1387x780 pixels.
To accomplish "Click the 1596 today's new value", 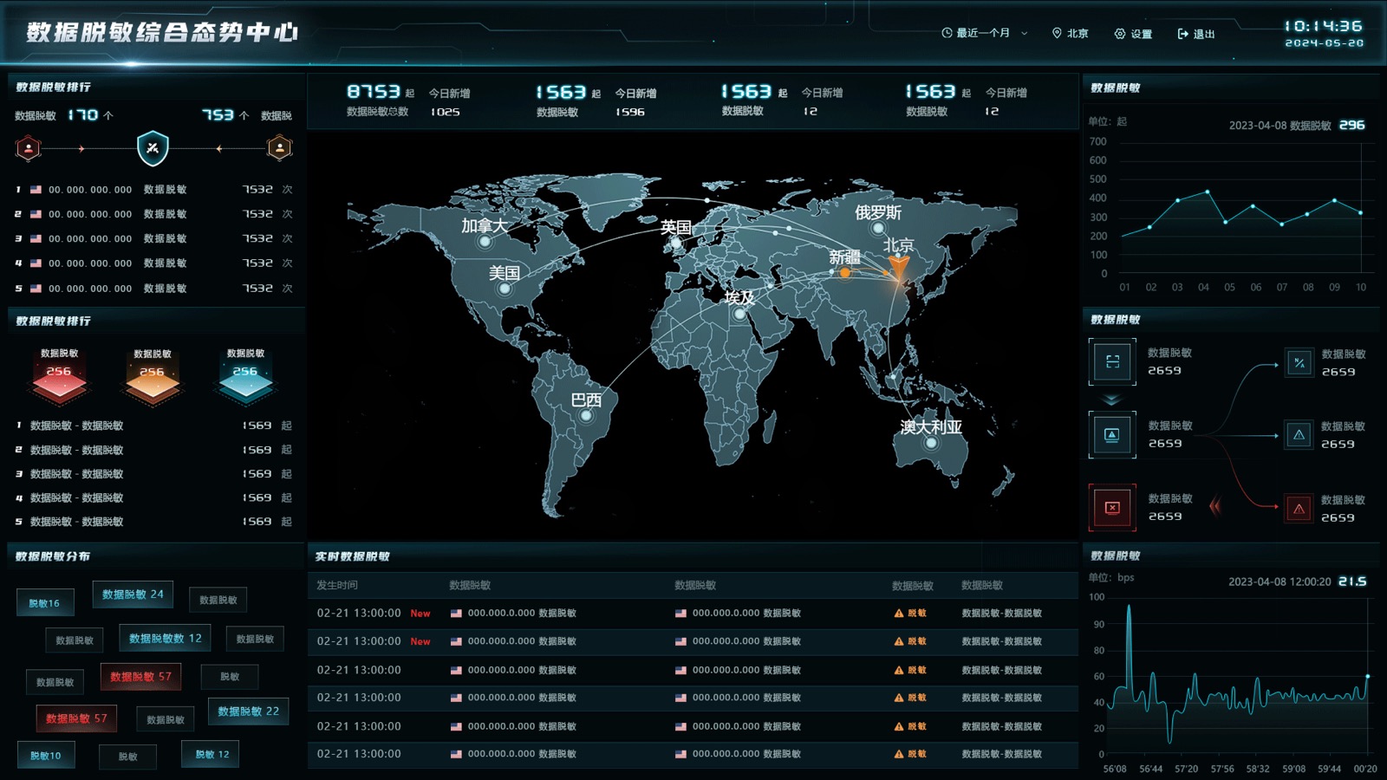I will pos(630,112).
